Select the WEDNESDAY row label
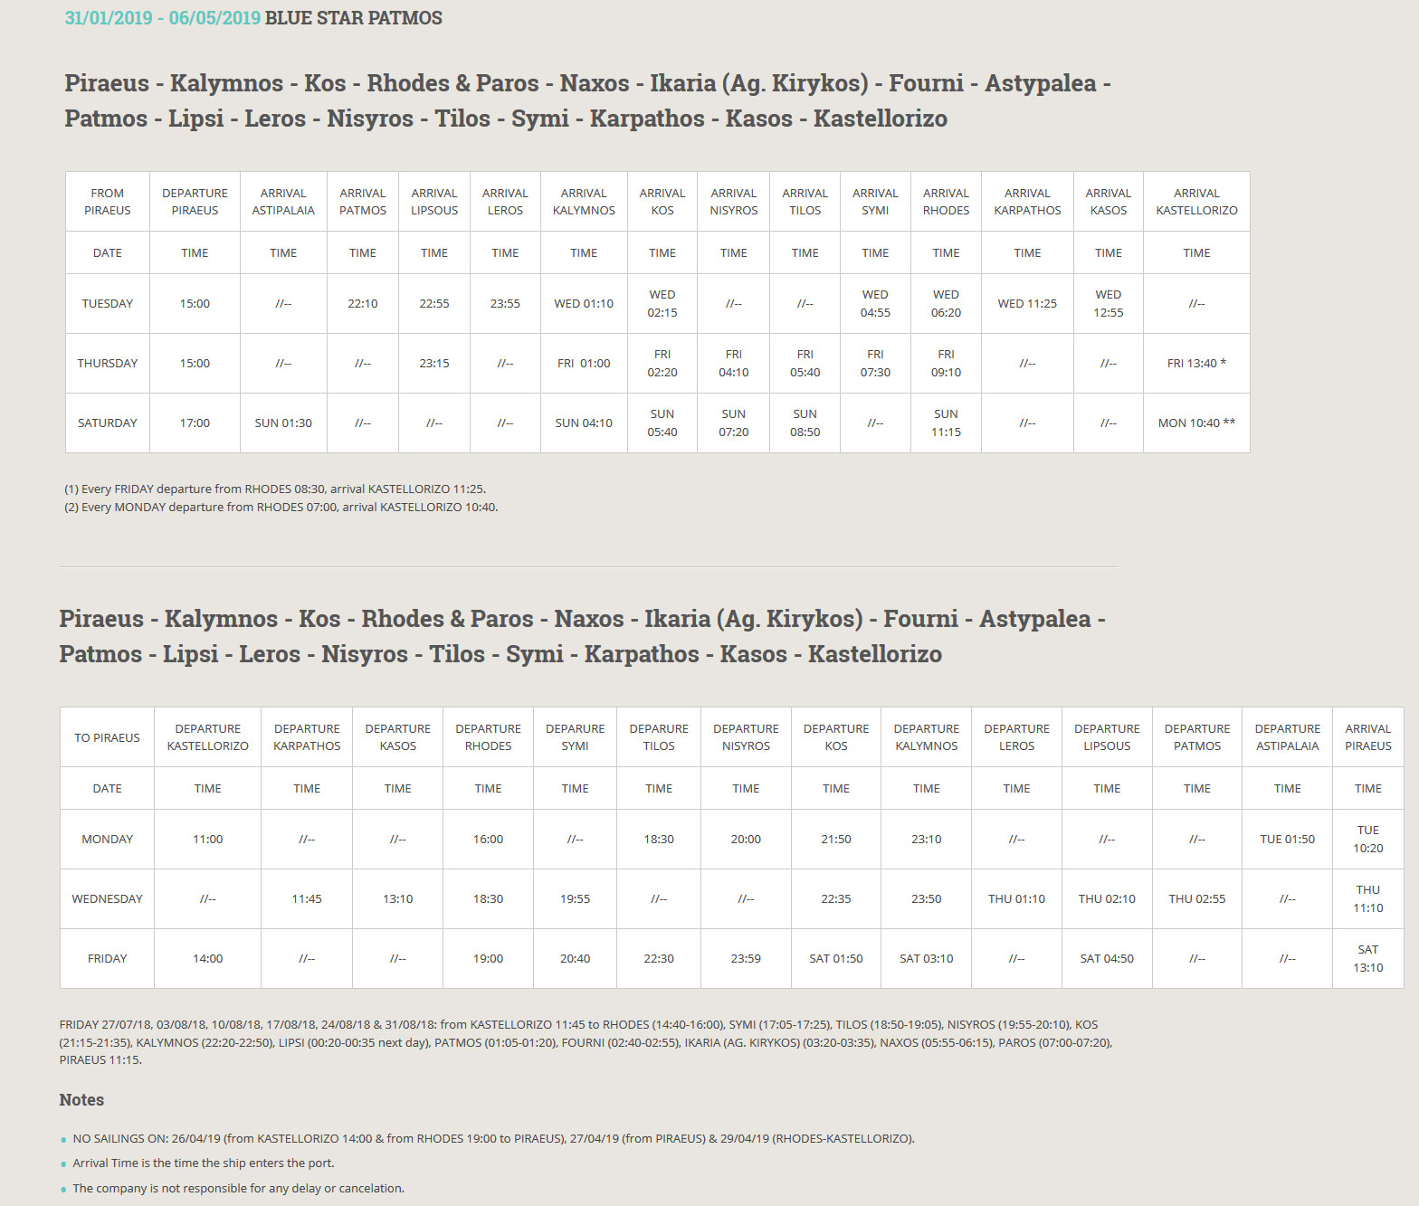The height and width of the screenshot is (1206, 1419). point(107,899)
